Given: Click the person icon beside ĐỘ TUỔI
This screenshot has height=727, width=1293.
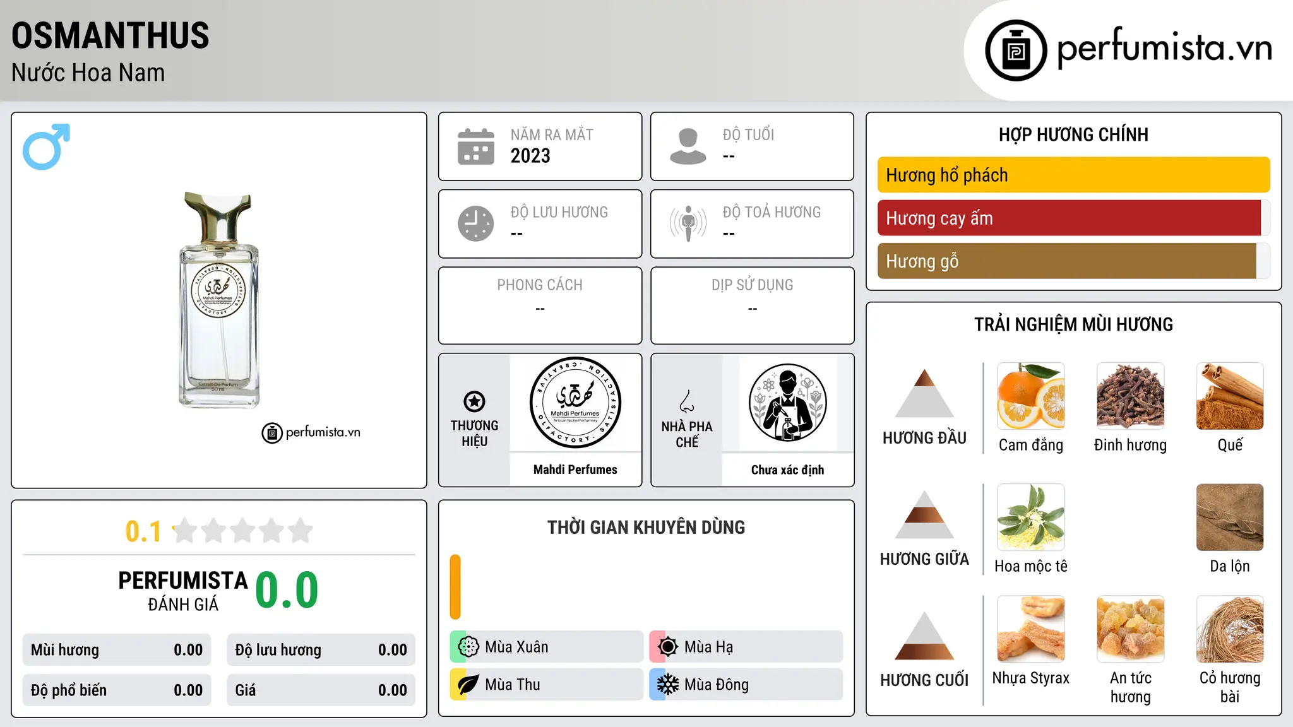Looking at the screenshot, I should click(x=688, y=146).
